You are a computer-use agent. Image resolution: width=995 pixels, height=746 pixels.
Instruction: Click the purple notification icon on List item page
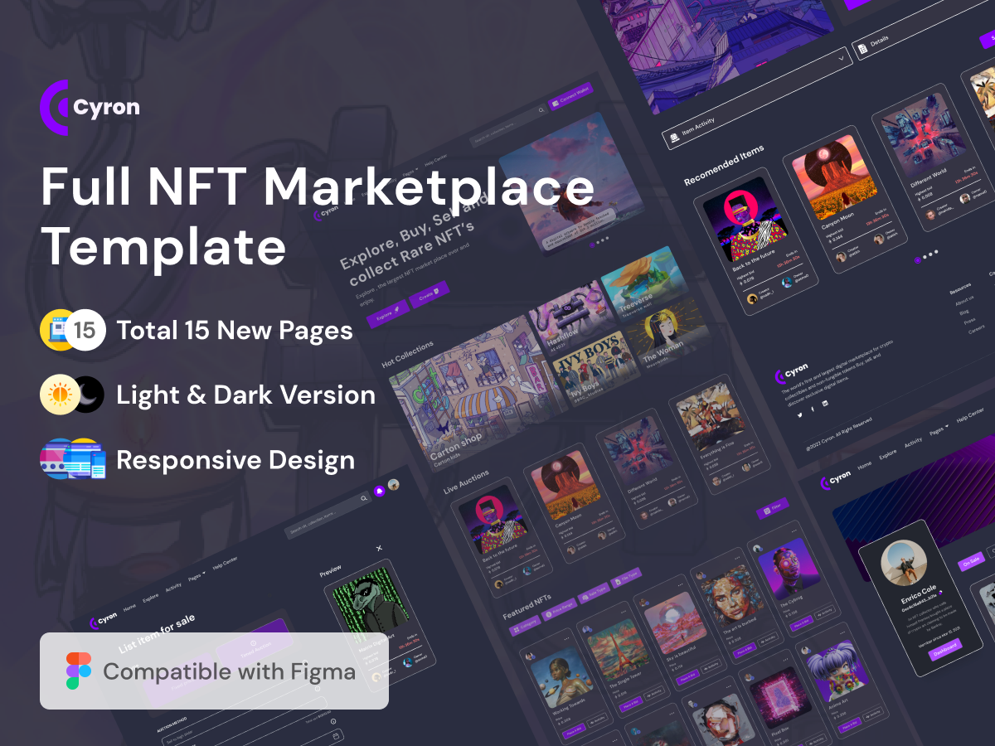click(x=379, y=491)
